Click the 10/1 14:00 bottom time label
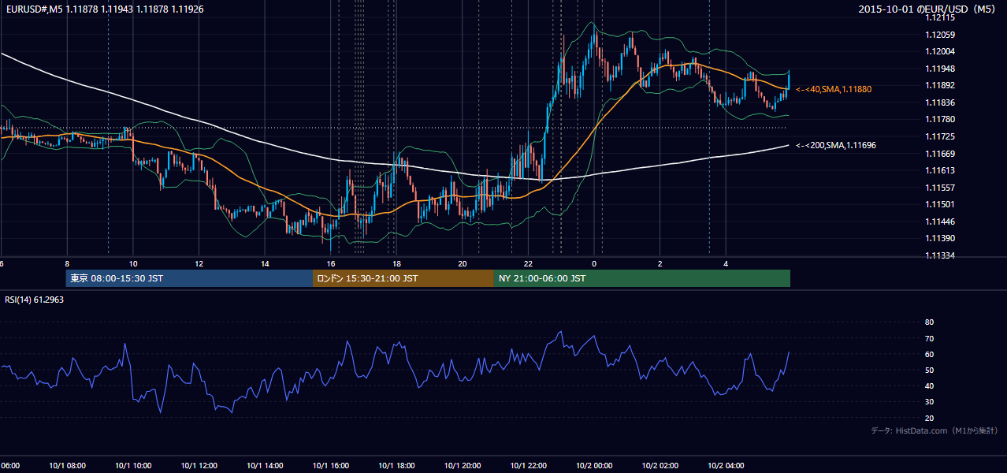This screenshot has height=473, width=1007. [x=266, y=466]
